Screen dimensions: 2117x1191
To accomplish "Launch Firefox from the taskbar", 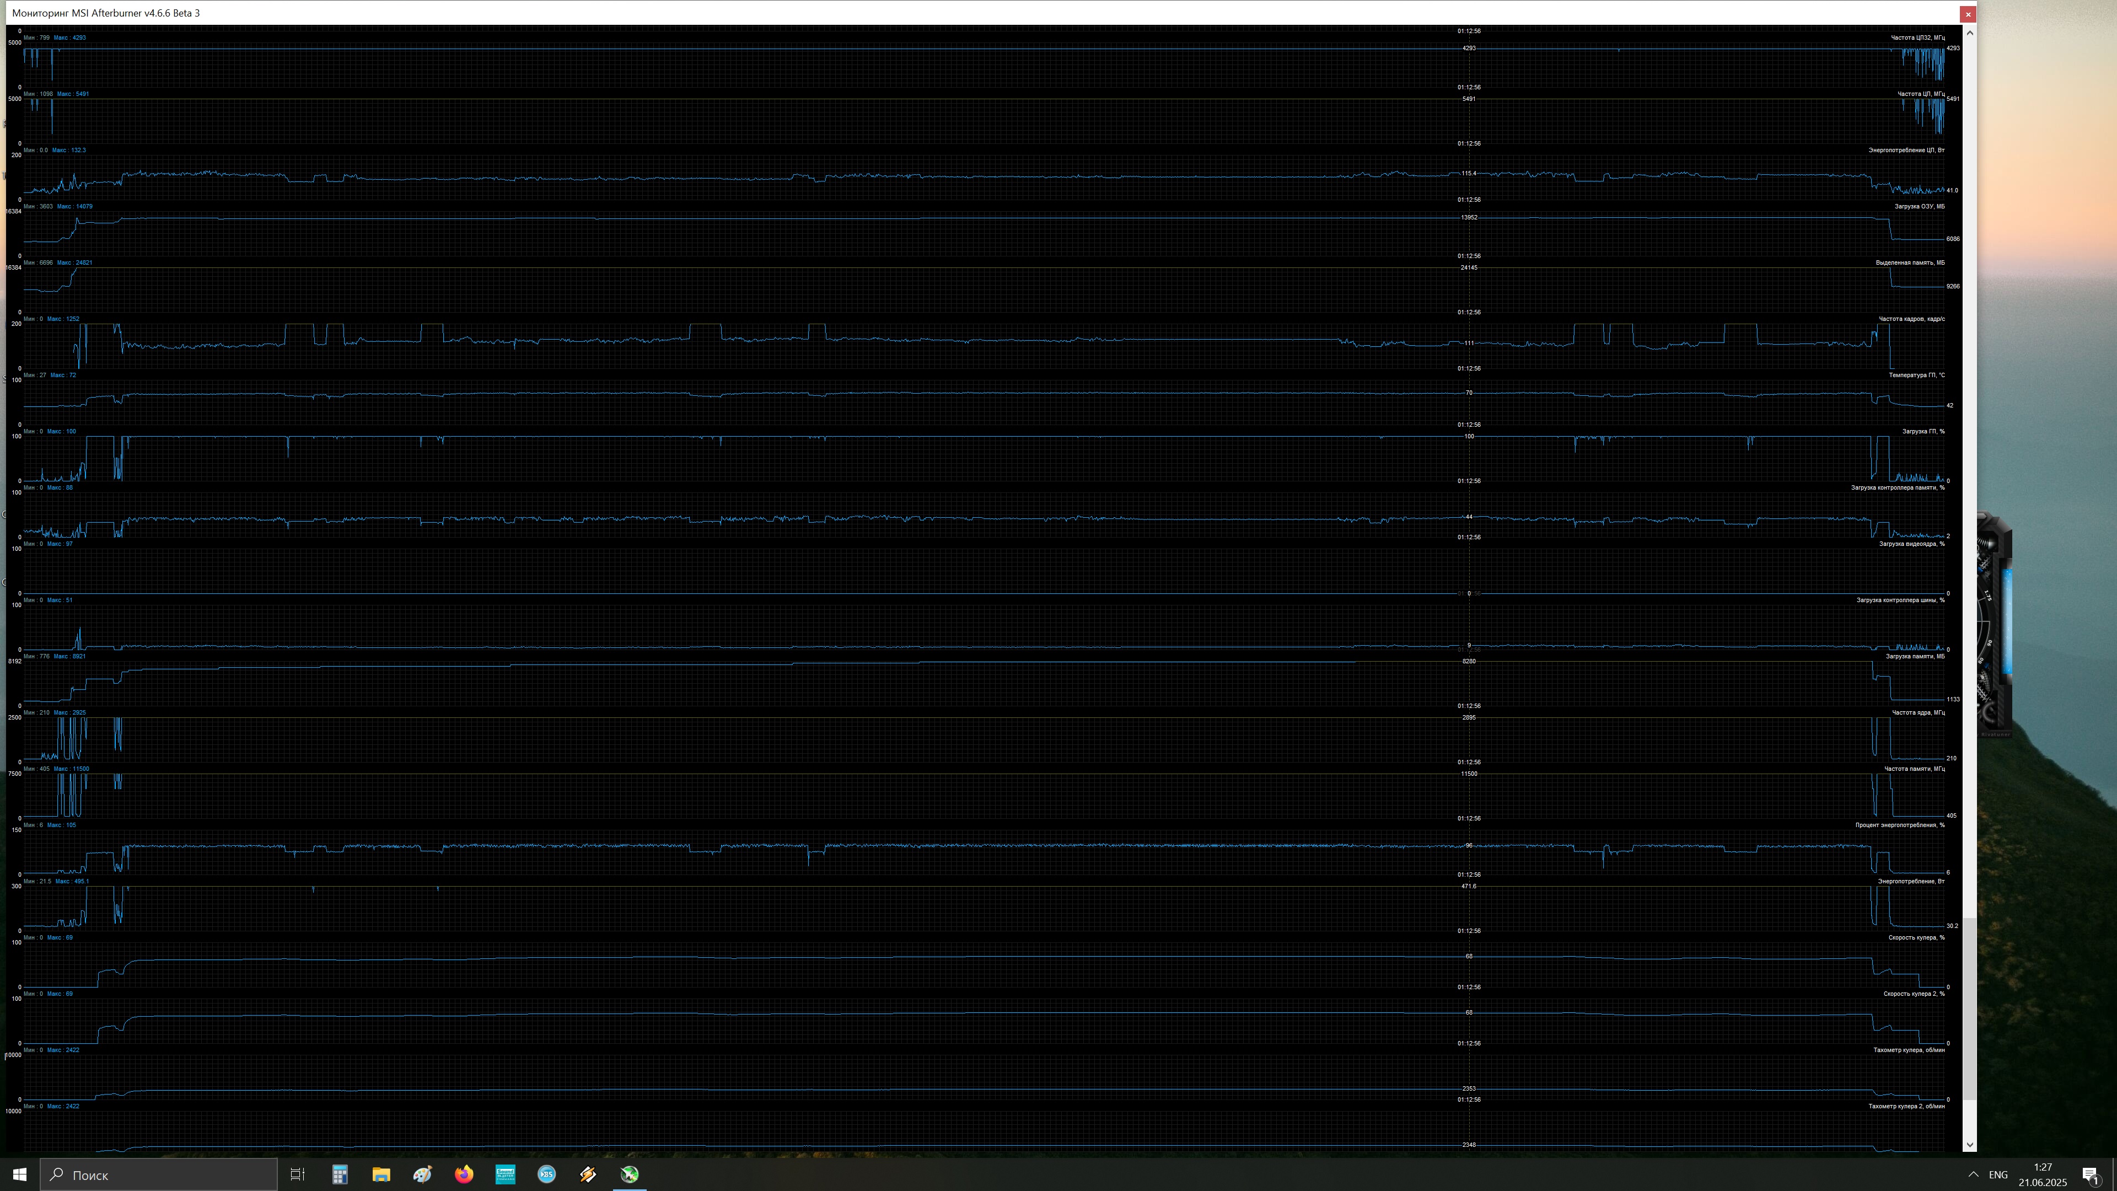I will tap(464, 1174).
